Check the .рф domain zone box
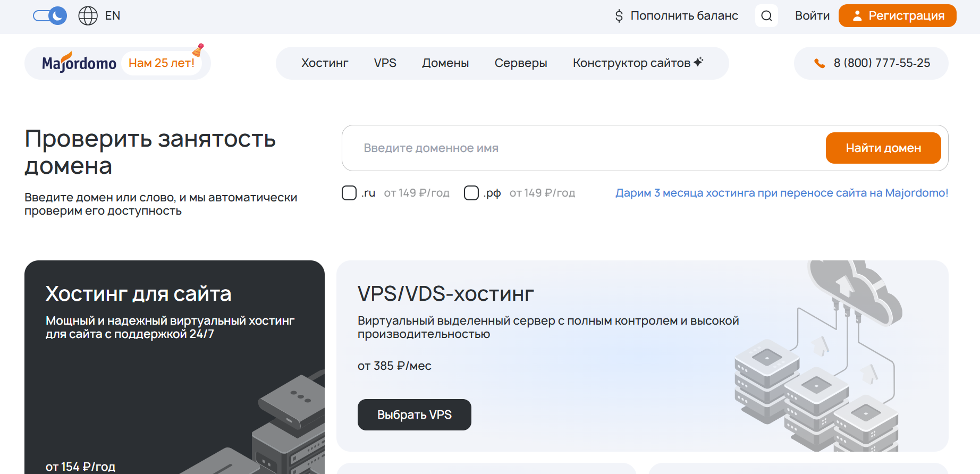 [471, 193]
